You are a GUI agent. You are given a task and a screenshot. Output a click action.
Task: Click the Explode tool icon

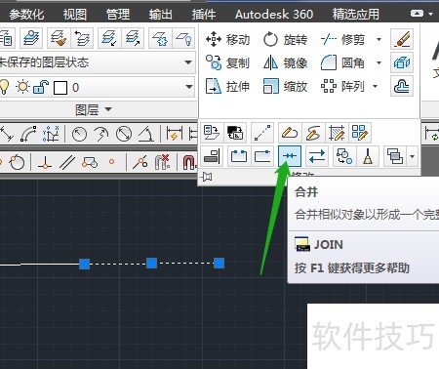click(402, 62)
